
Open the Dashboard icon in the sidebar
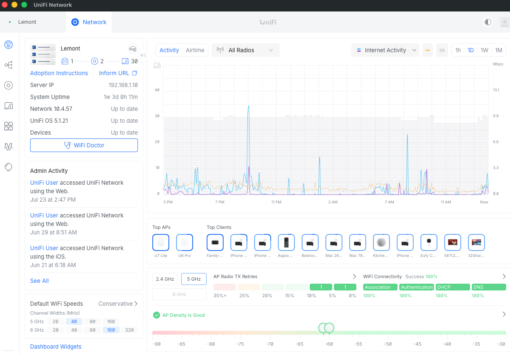pyautogui.click(x=8, y=45)
